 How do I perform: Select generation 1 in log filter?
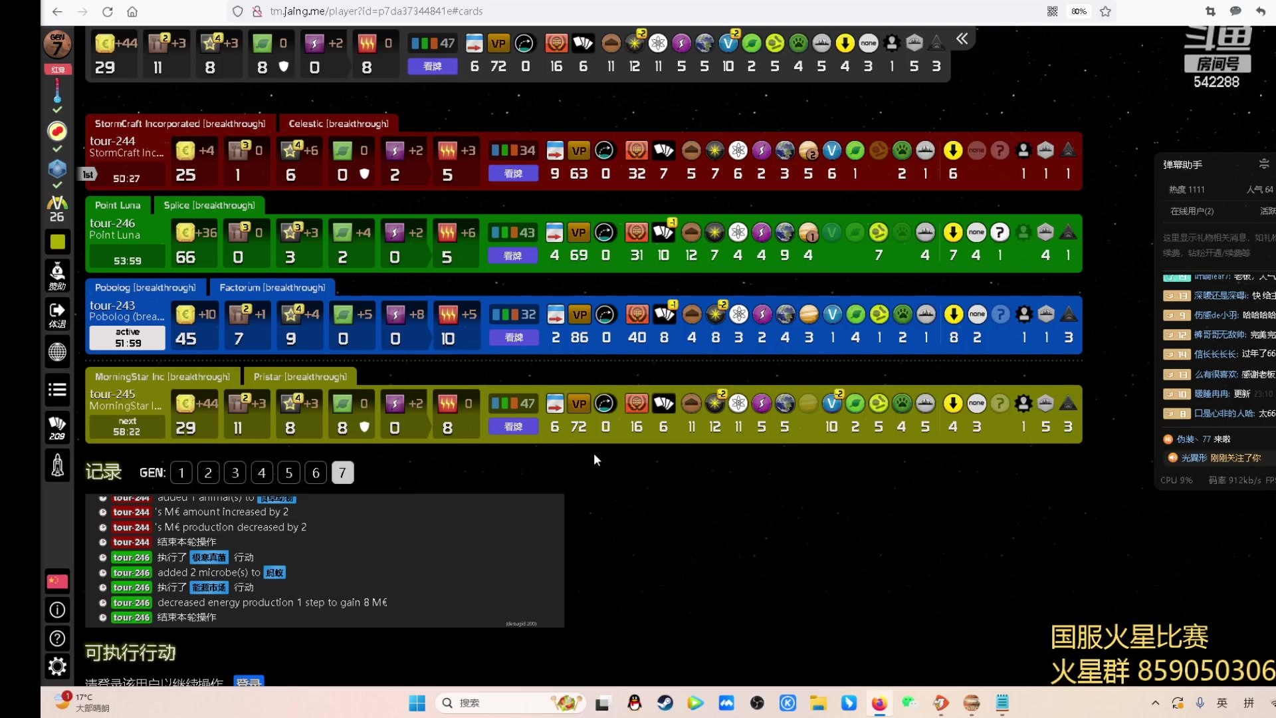181,473
